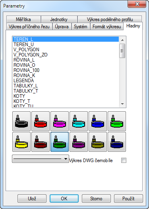Pick the dark green paint bucket color
Screen dimensions: 149x209
point(60,142)
